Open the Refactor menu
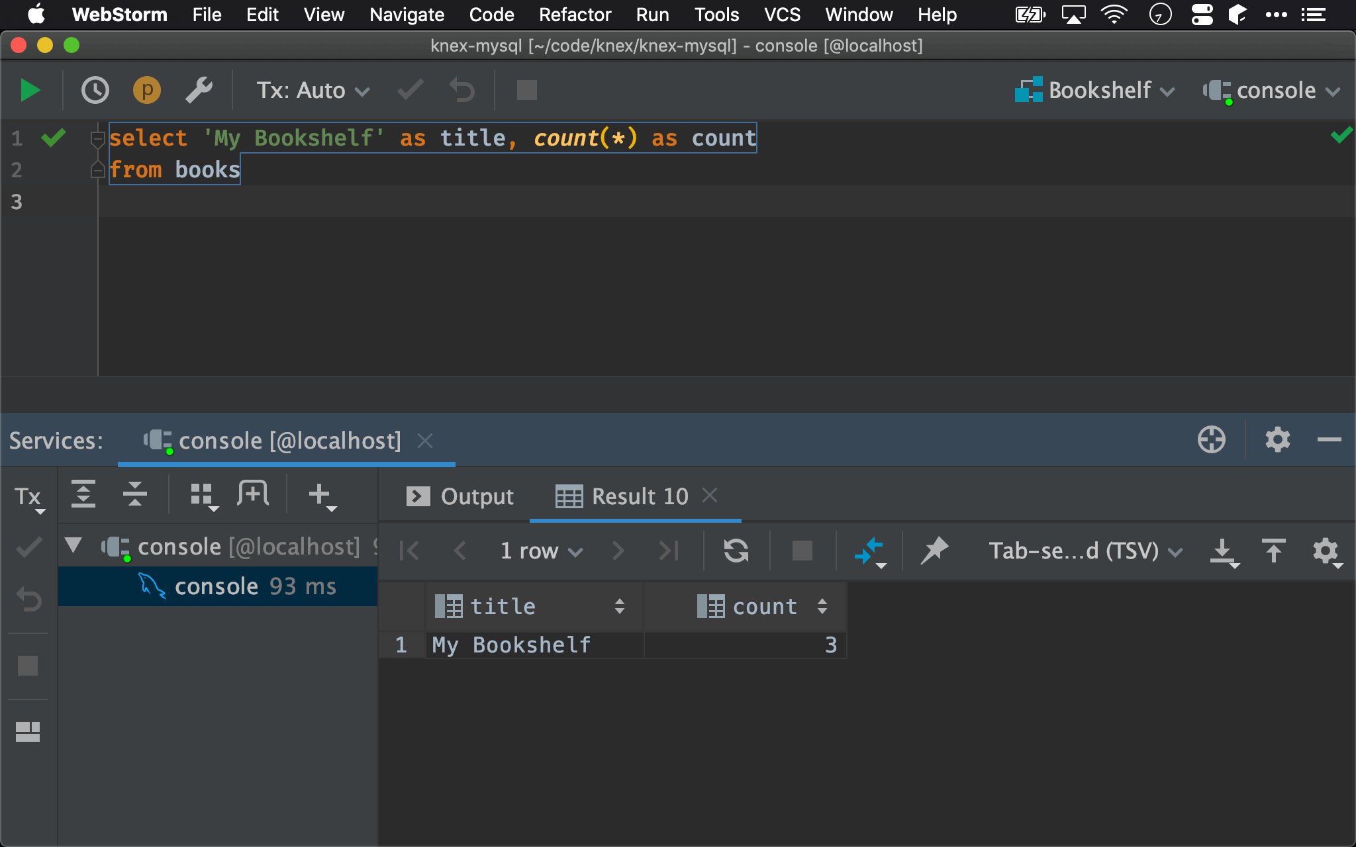This screenshot has width=1356, height=847. pyautogui.click(x=575, y=15)
